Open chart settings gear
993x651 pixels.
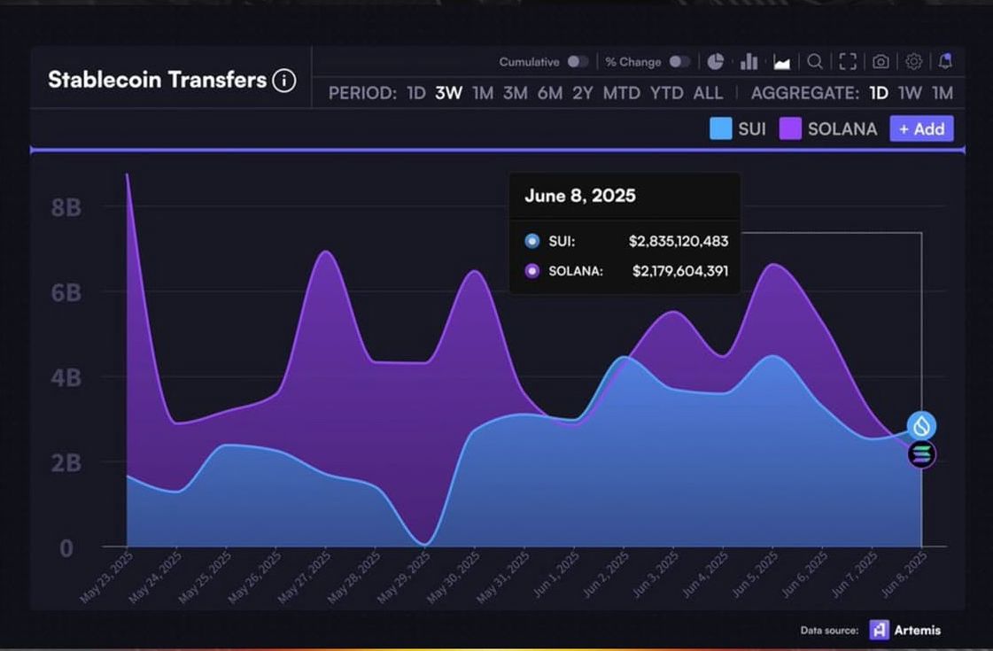pyautogui.click(x=913, y=61)
